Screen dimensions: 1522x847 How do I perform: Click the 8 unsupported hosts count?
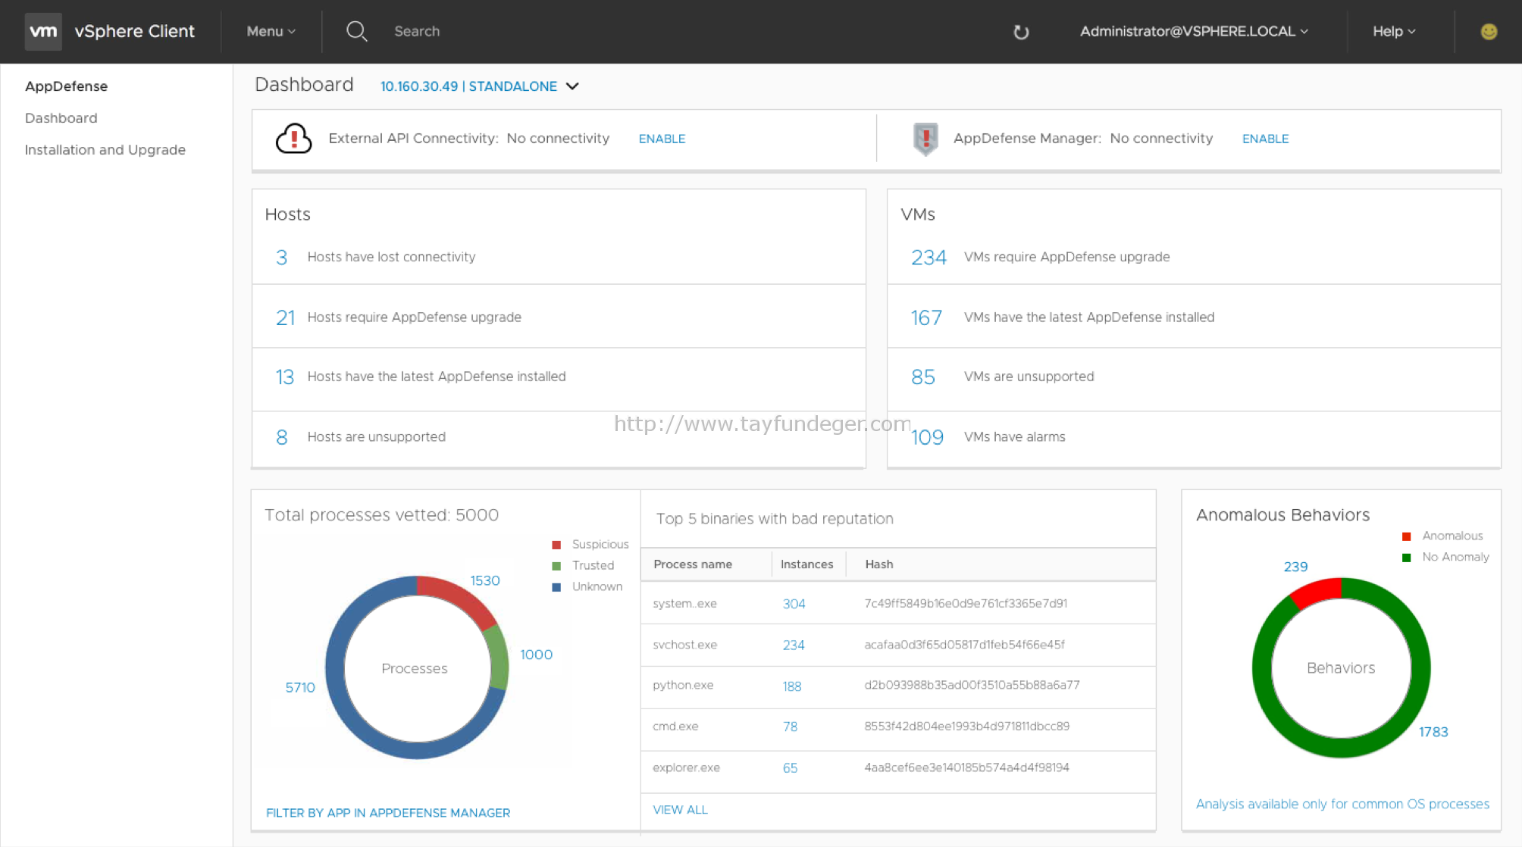281,437
